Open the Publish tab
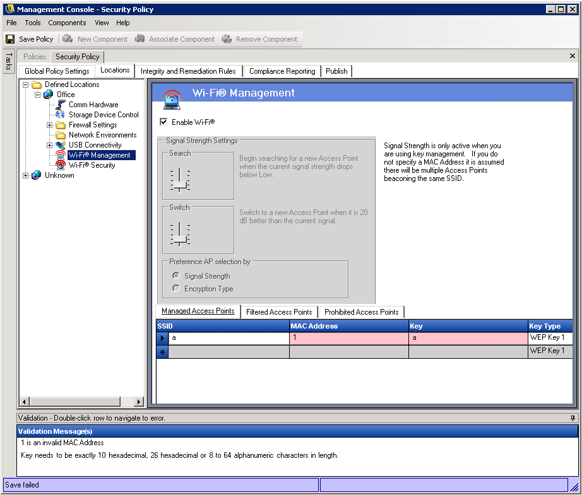 336,71
